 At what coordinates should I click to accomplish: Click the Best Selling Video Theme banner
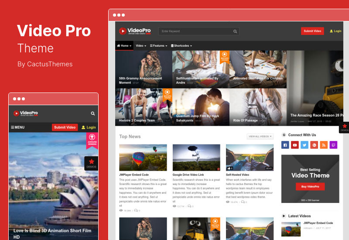[310, 179]
